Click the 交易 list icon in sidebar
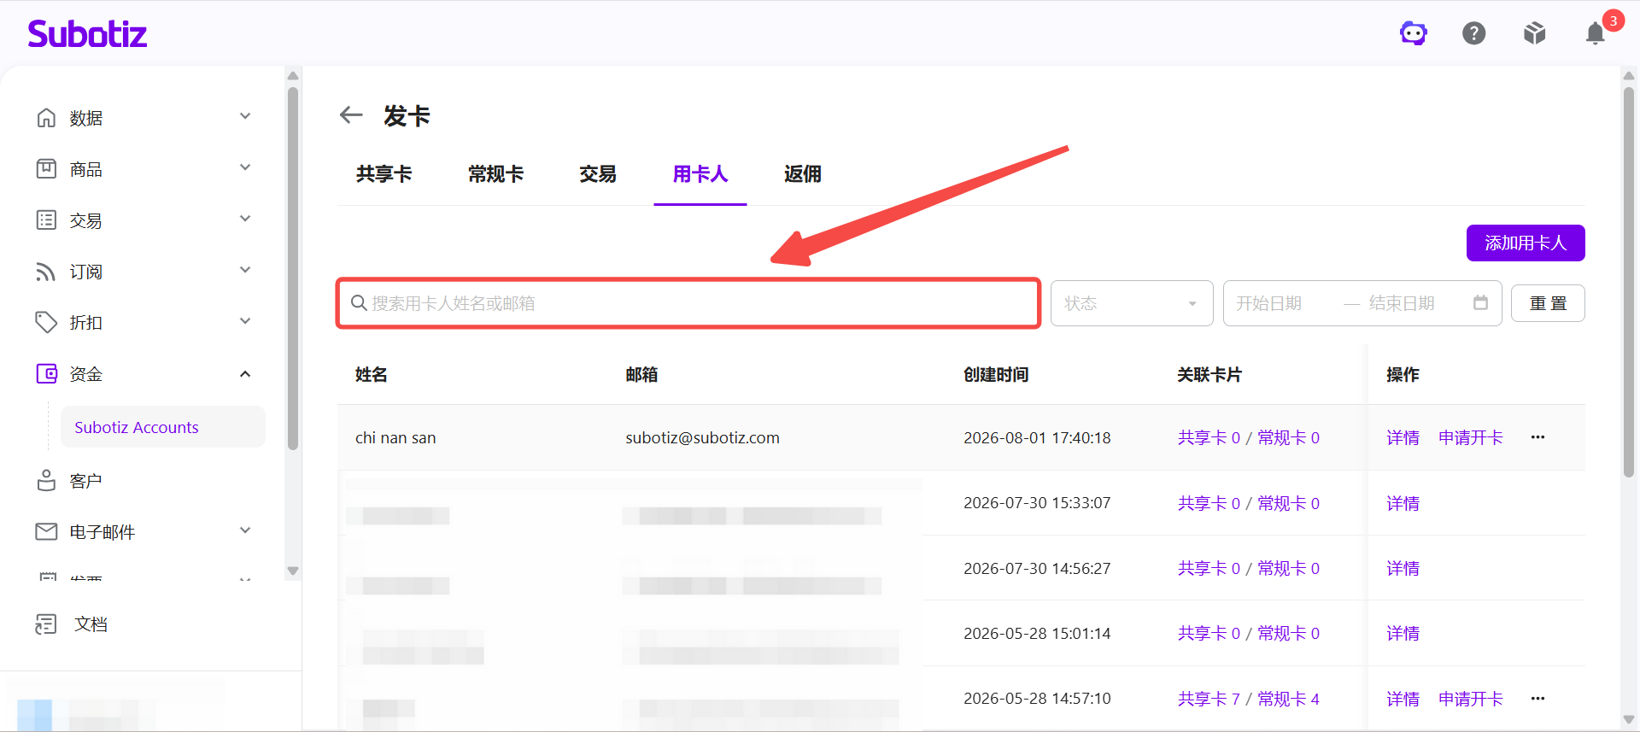The height and width of the screenshot is (732, 1640). click(x=46, y=220)
